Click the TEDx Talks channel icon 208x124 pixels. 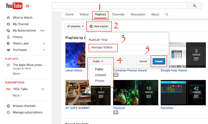pos(8,89)
